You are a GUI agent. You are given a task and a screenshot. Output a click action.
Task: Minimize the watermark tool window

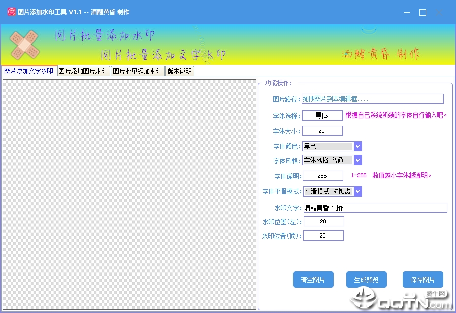pos(406,12)
